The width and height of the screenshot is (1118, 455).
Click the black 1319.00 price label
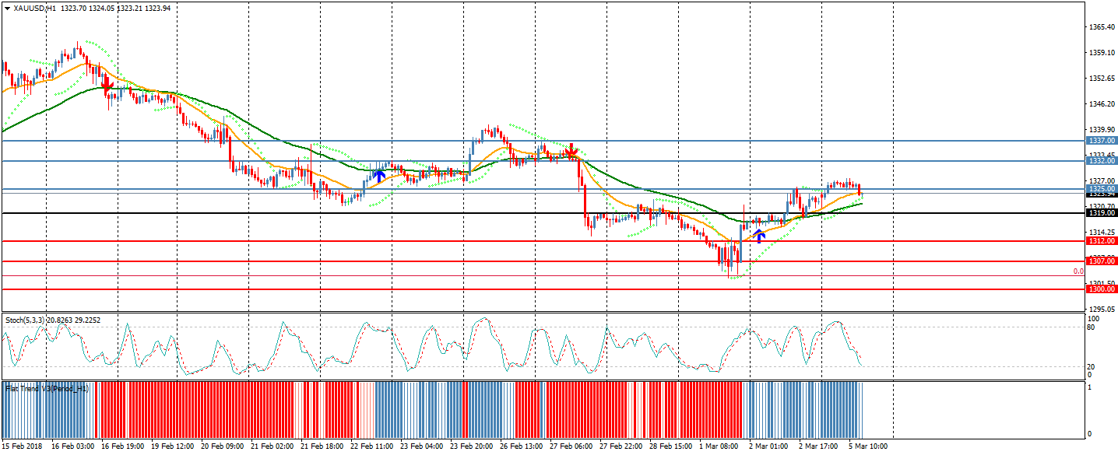[x=1102, y=213]
